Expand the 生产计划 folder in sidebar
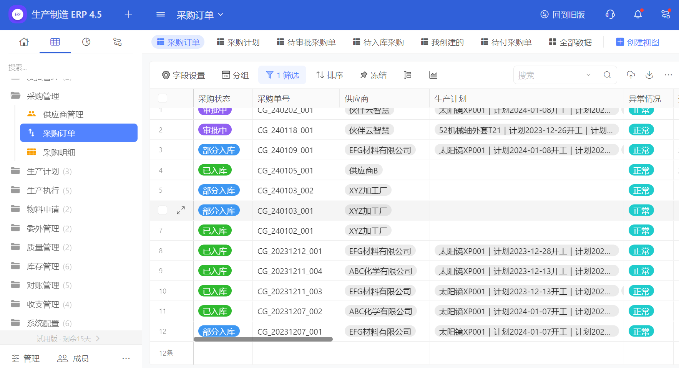Viewport: 679px width, 368px height. coord(43,171)
